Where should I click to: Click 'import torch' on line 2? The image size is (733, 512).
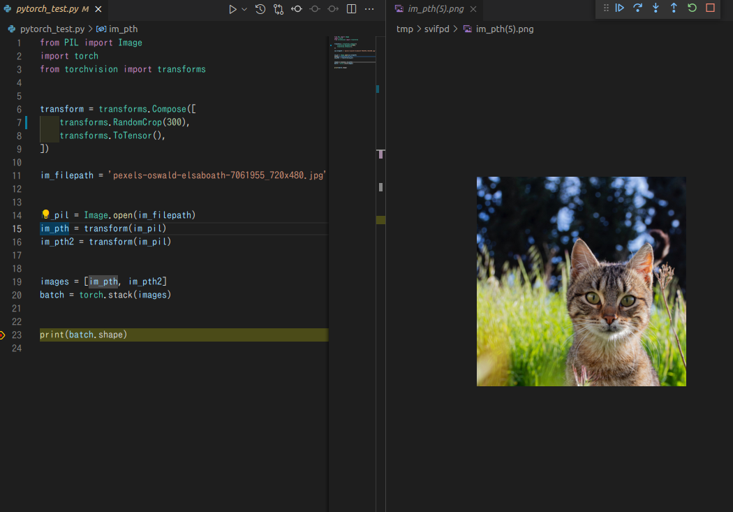(x=69, y=56)
